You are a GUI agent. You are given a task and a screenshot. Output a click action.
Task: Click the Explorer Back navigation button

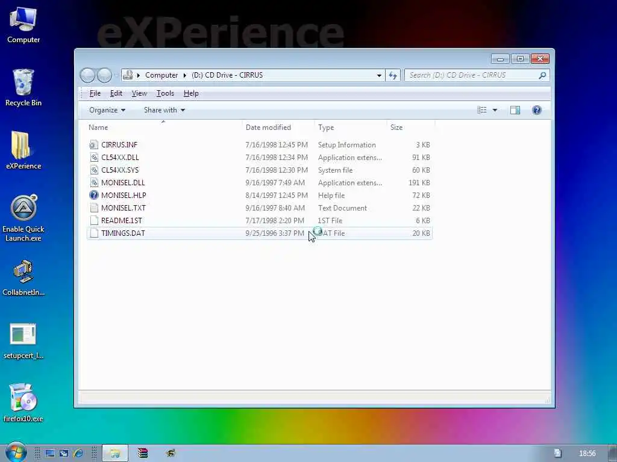pyautogui.click(x=87, y=75)
